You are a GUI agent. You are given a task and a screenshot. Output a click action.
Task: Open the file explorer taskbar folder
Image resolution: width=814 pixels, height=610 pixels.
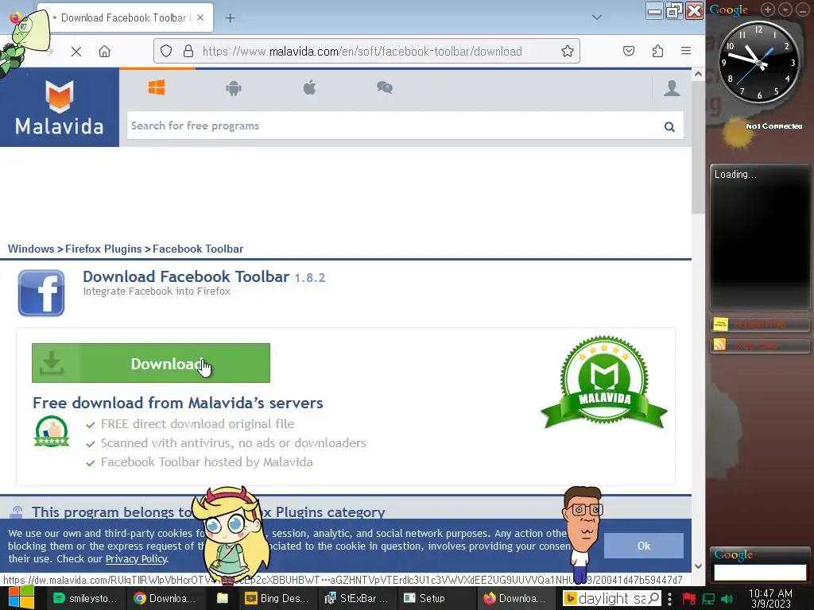223,599
